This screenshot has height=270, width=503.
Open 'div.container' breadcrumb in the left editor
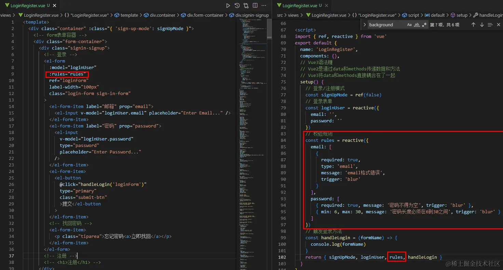tap(160, 15)
